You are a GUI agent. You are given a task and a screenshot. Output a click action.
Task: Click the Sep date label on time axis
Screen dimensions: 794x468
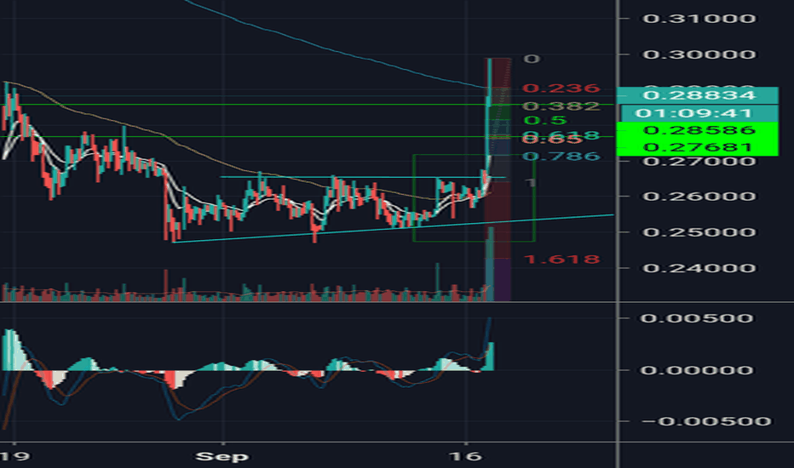(x=222, y=456)
